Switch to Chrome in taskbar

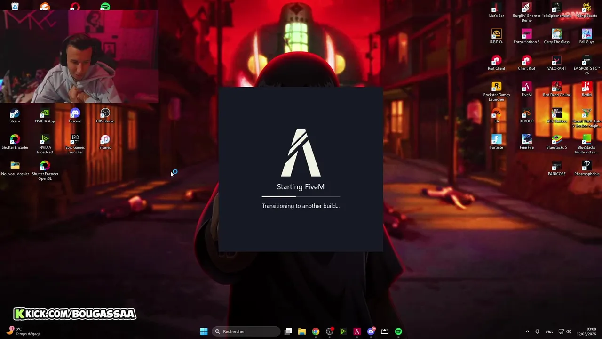[x=316, y=331]
